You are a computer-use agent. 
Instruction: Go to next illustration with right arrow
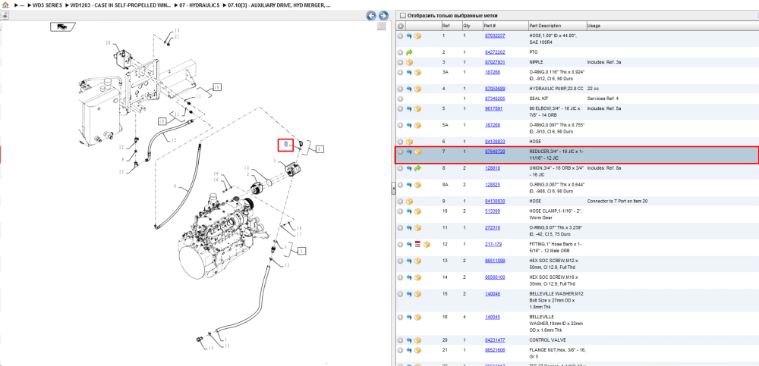pos(383,15)
